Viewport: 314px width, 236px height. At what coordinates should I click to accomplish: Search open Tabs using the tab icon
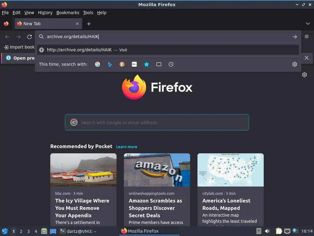click(159, 64)
